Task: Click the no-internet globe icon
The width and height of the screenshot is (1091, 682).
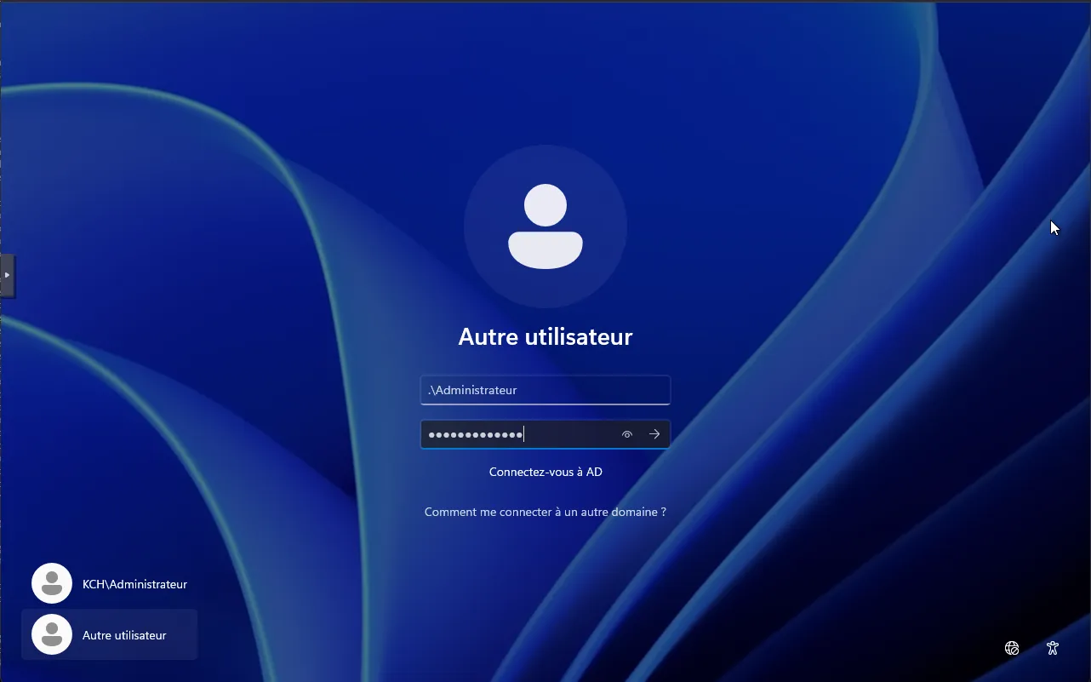Action: pos(1012,648)
